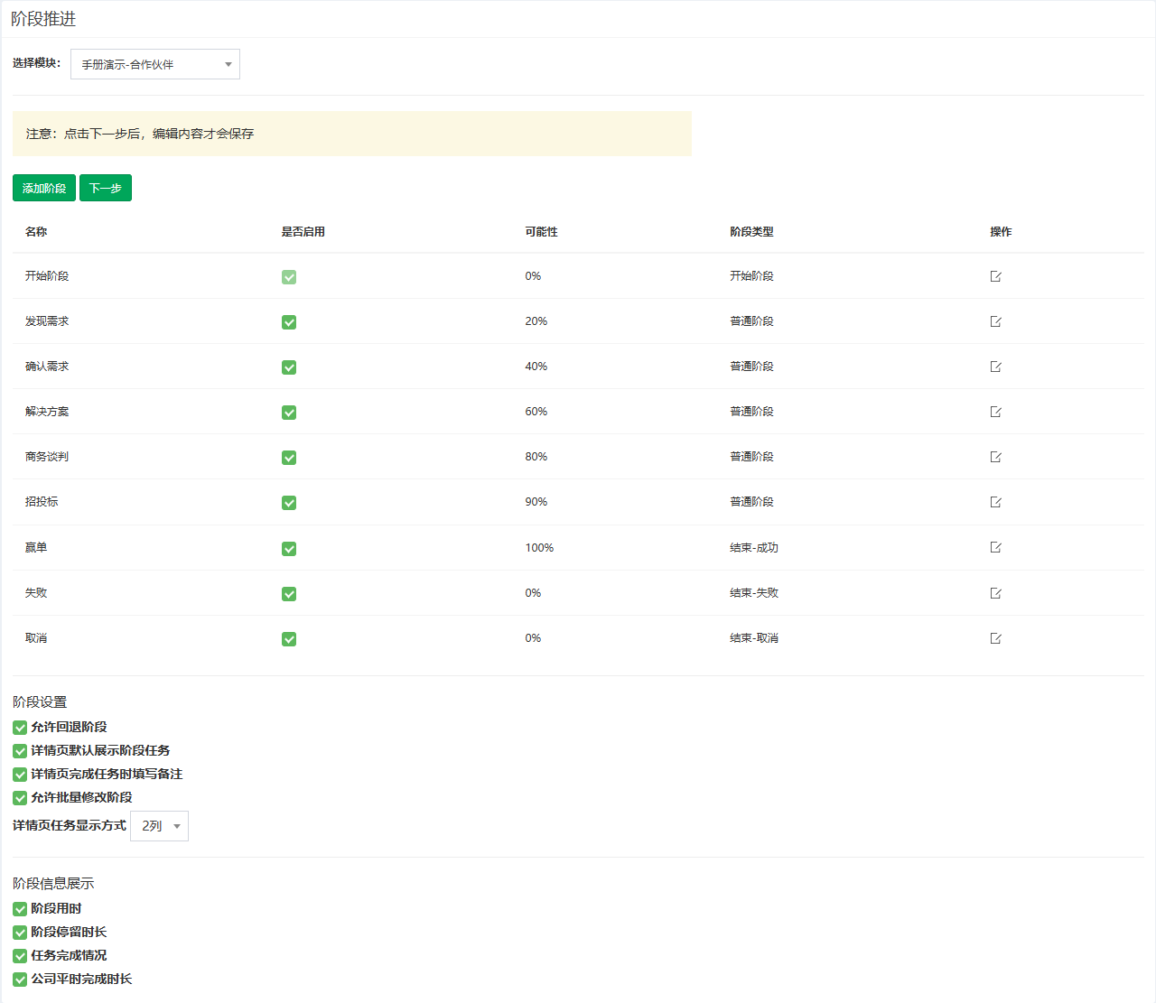The image size is (1156, 1003).
Task: Open edit for 确认需求 stage
Action: point(995,367)
